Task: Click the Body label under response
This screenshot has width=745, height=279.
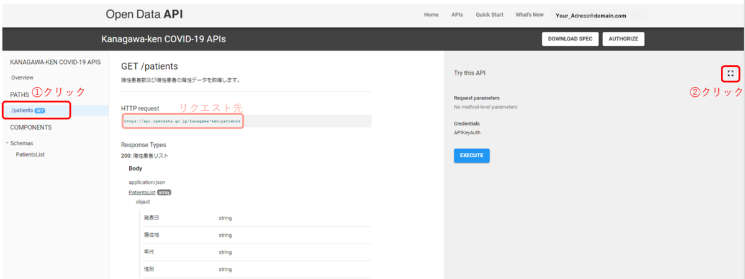Action: (x=135, y=168)
